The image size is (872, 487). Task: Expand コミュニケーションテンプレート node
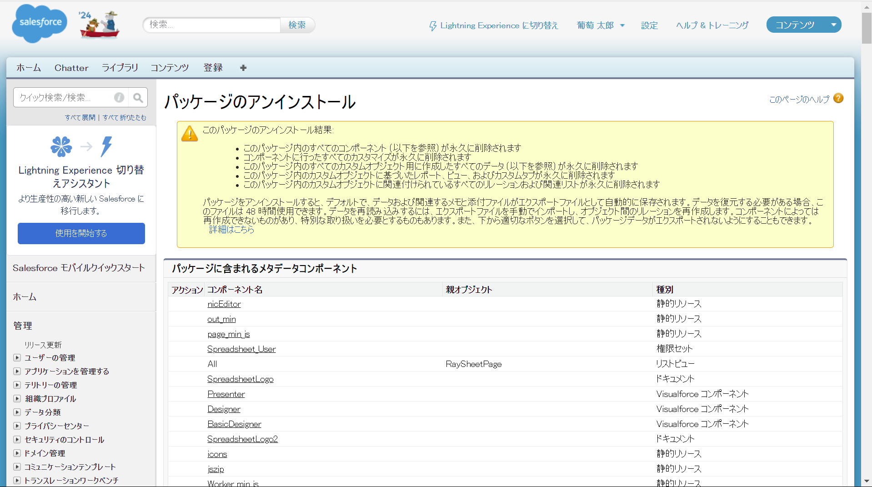pos(17,467)
